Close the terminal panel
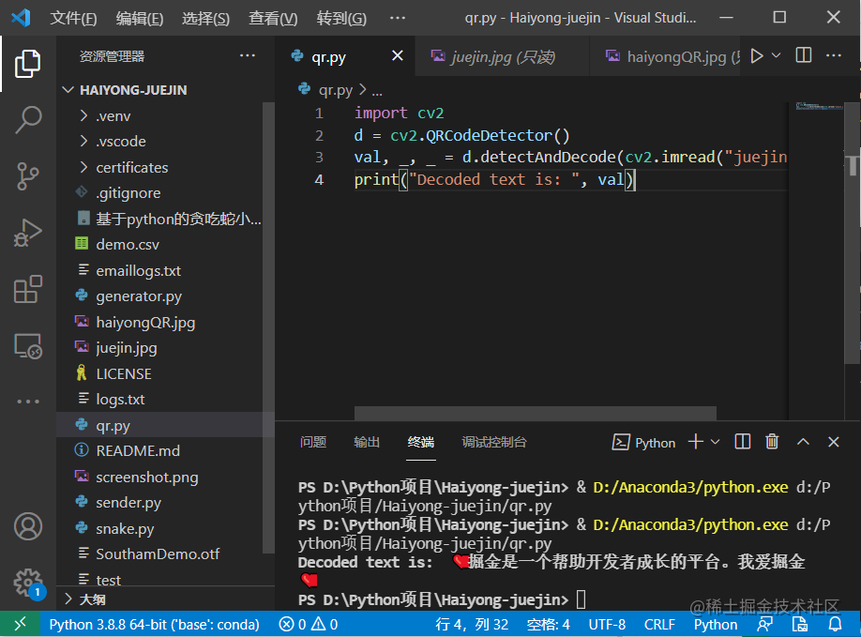This screenshot has width=861, height=637. tap(834, 442)
